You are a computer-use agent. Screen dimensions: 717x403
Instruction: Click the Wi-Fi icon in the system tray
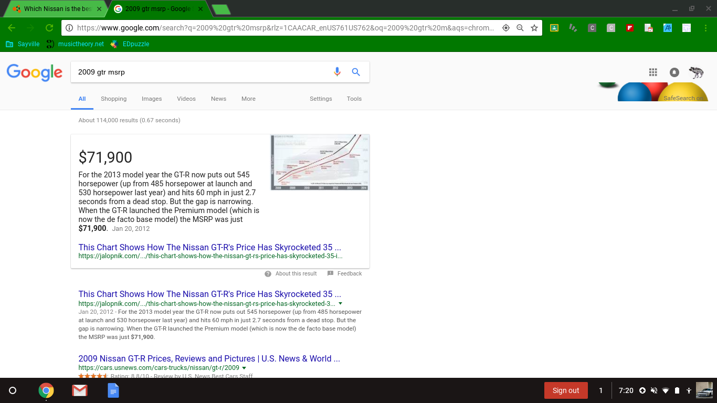[666, 390]
